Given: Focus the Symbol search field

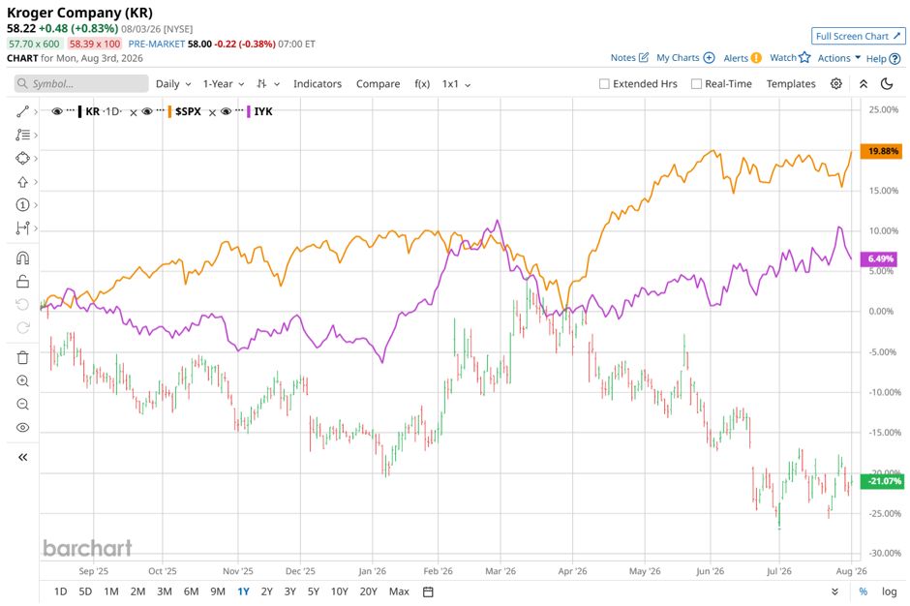Looking at the screenshot, I should 81,83.
